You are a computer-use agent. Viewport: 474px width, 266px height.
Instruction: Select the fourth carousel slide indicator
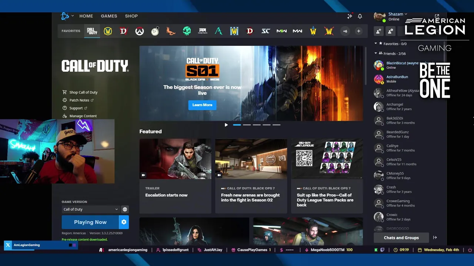267,125
